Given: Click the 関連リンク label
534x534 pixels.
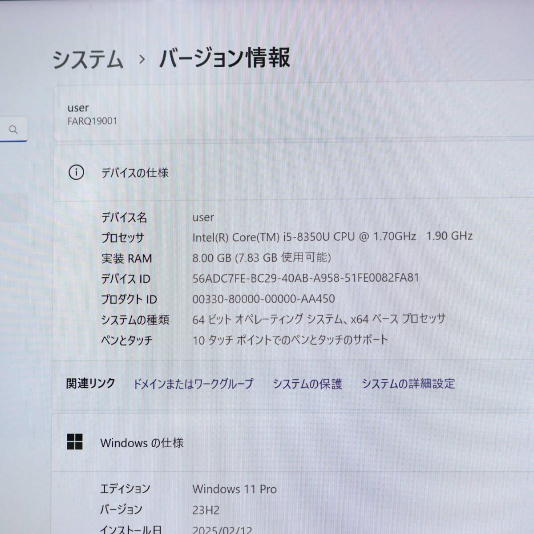Looking at the screenshot, I should pos(91,383).
